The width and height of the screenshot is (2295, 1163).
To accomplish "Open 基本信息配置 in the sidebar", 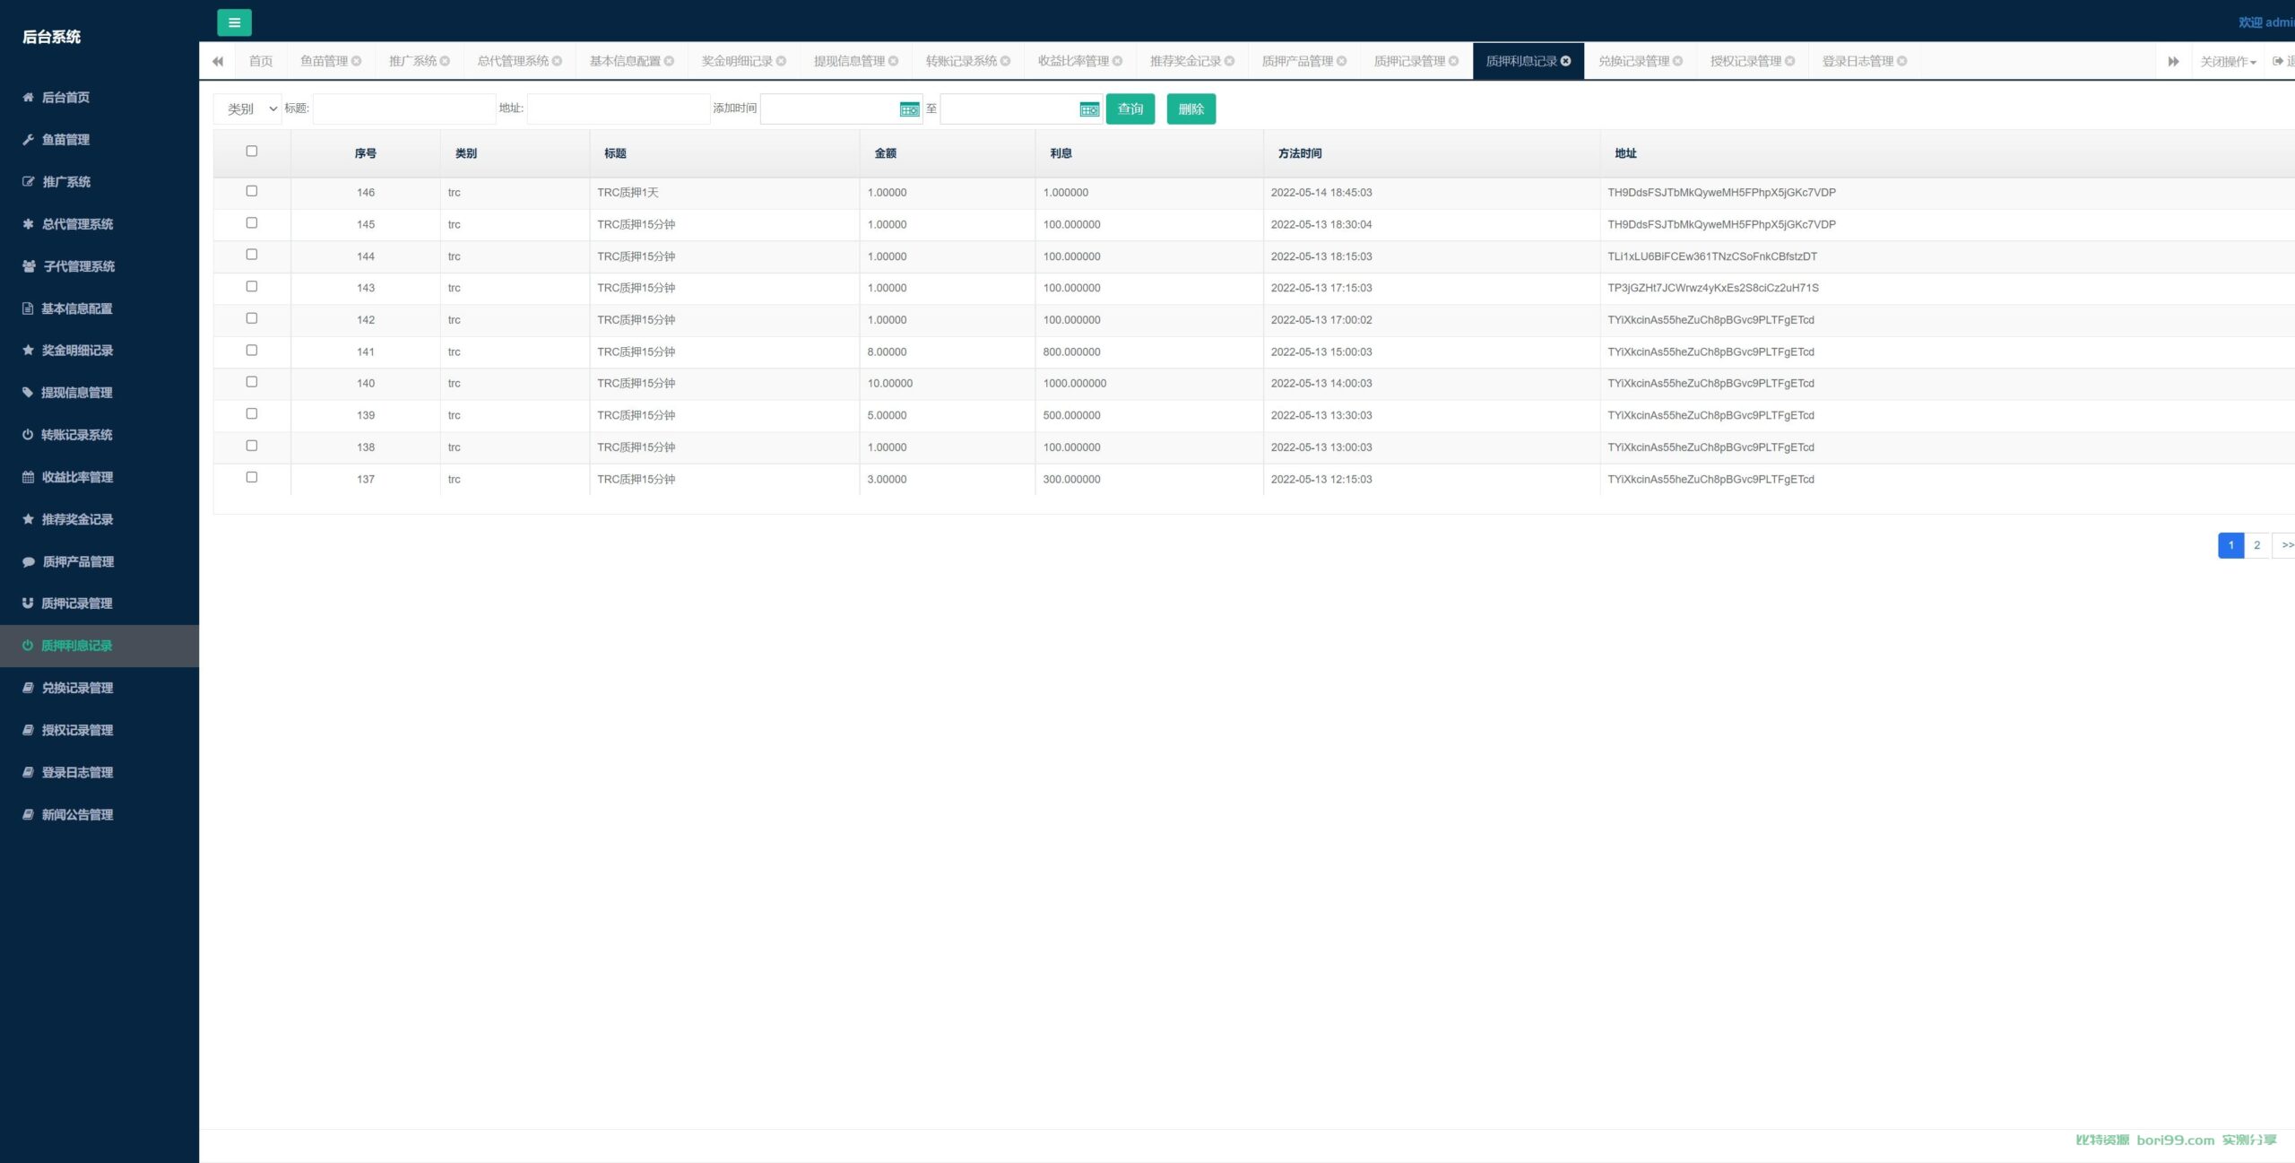I will pyautogui.click(x=99, y=308).
